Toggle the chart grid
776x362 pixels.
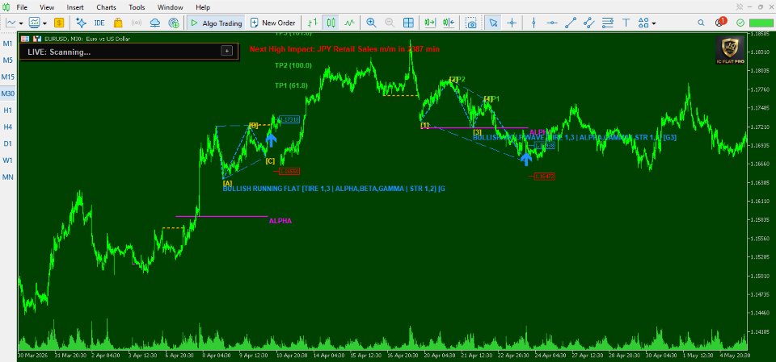(x=408, y=23)
